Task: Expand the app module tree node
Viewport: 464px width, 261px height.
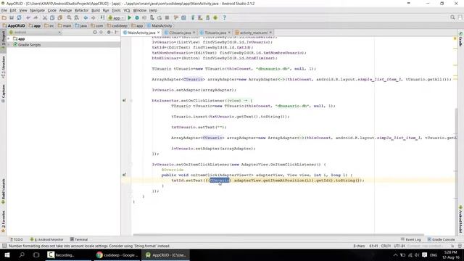Action: (9, 38)
